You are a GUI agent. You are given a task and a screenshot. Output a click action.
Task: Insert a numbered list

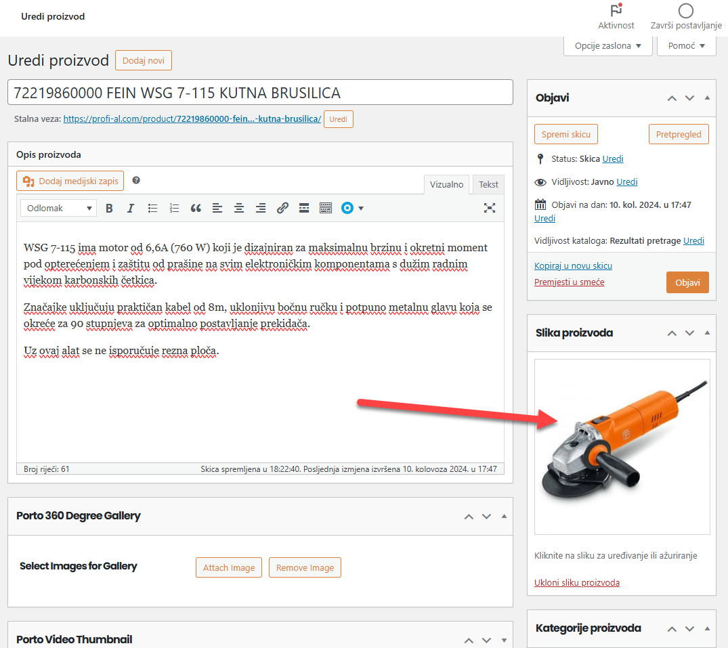point(175,209)
